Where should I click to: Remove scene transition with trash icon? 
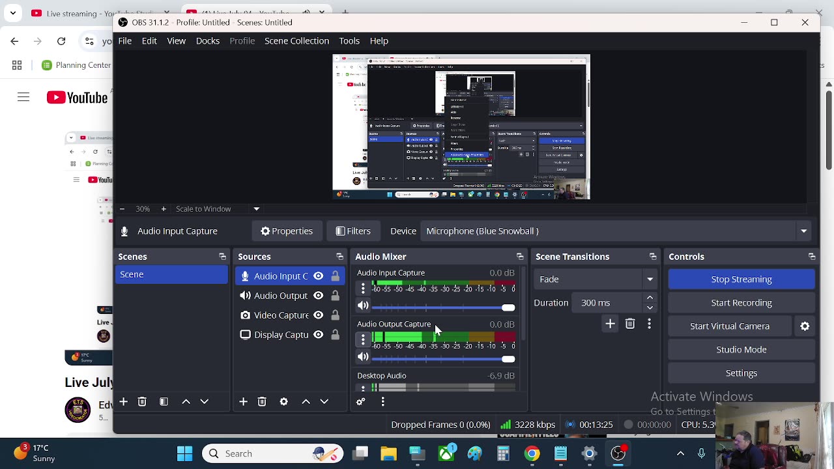coord(630,324)
